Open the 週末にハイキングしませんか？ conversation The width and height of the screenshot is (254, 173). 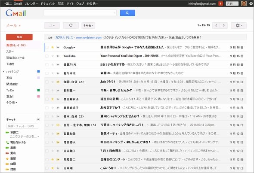click(x=120, y=116)
